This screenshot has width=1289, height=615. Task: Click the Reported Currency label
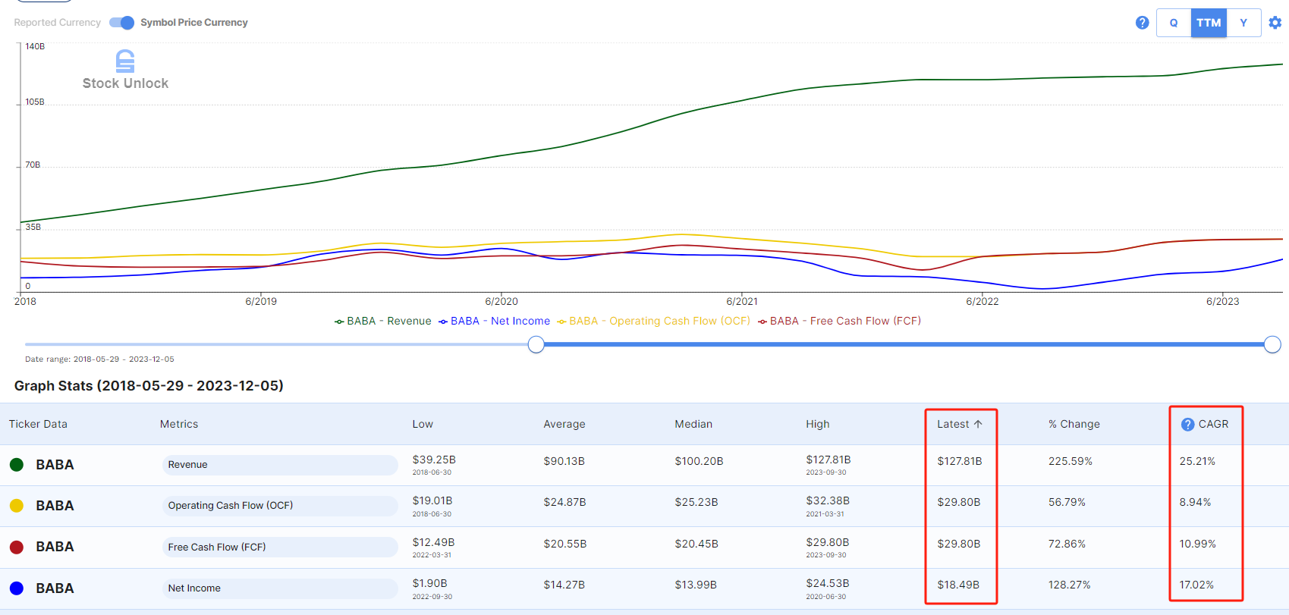pyautogui.click(x=57, y=23)
